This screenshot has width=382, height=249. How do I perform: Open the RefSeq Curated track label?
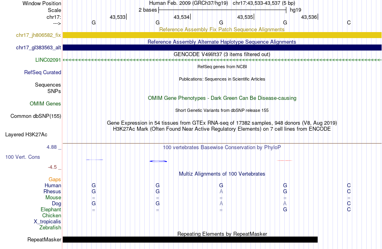coord(43,73)
